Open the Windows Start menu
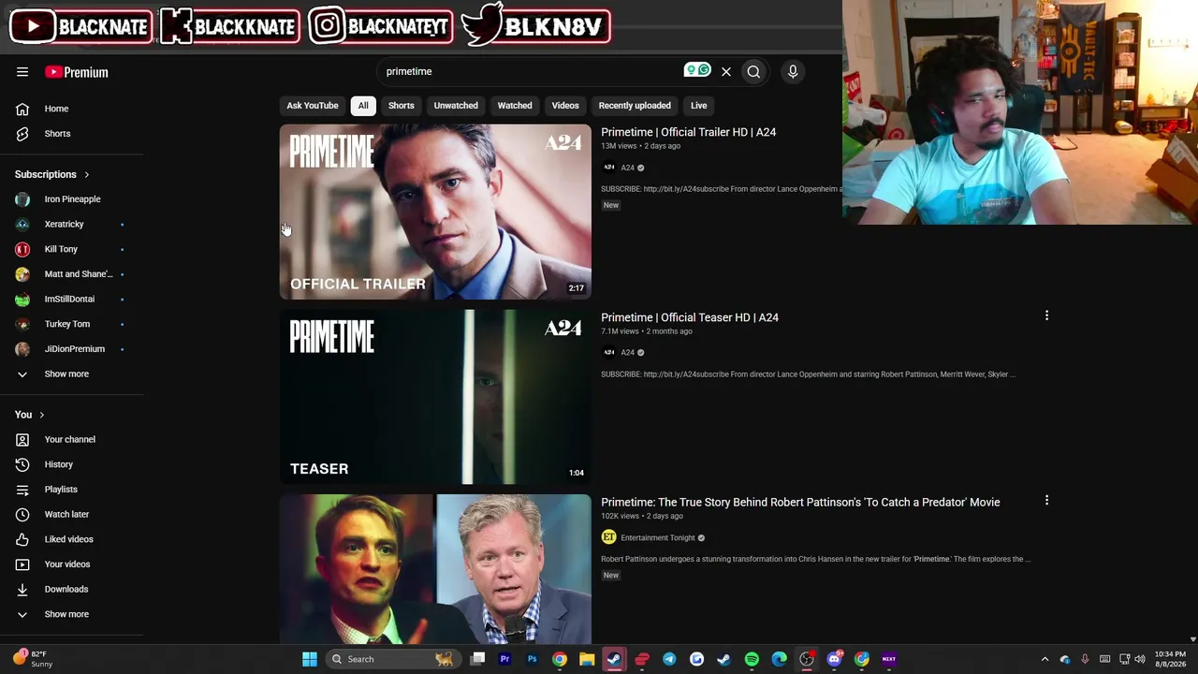Viewport: 1198px width, 674px height. [x=310, y=659]
